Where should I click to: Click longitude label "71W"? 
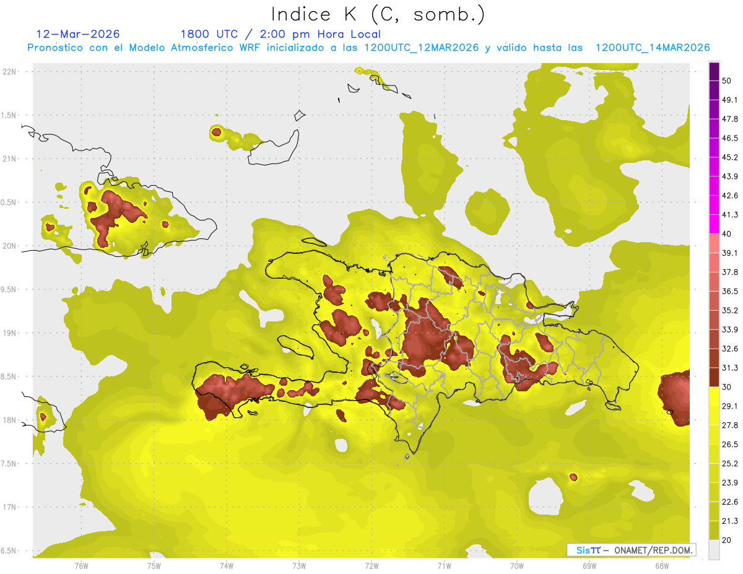click(x=444, y=566)
